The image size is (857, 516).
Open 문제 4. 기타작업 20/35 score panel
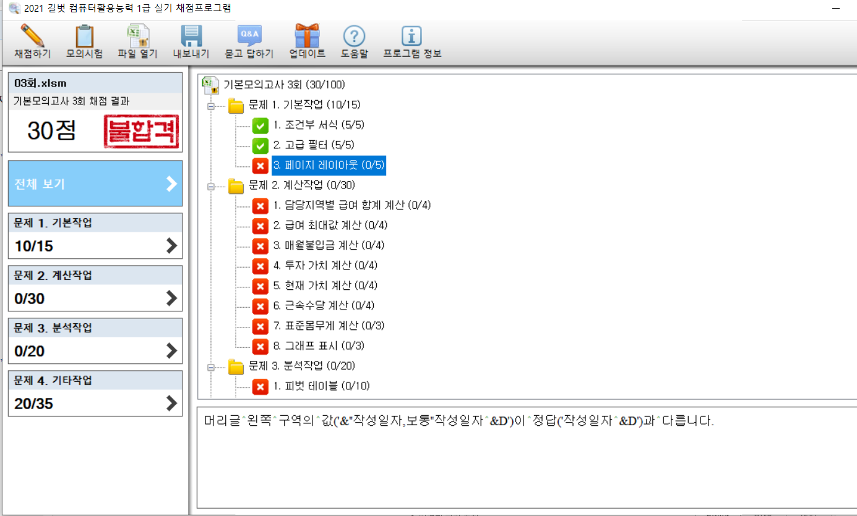[95, 394]
